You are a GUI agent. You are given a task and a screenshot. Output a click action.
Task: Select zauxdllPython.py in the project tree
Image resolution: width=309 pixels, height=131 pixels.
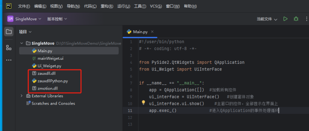[52, 81]
